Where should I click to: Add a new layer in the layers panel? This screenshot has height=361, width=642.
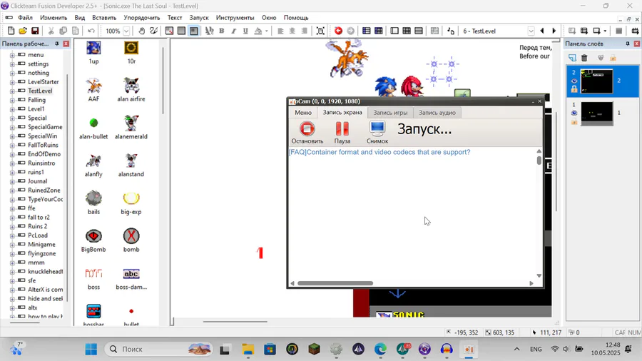tap(572, 58)
